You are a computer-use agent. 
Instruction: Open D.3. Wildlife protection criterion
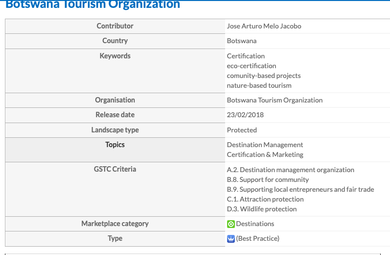tap(262, 209)
